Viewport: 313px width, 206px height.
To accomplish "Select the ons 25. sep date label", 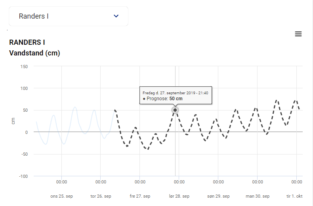I will (x=61, y=196).
